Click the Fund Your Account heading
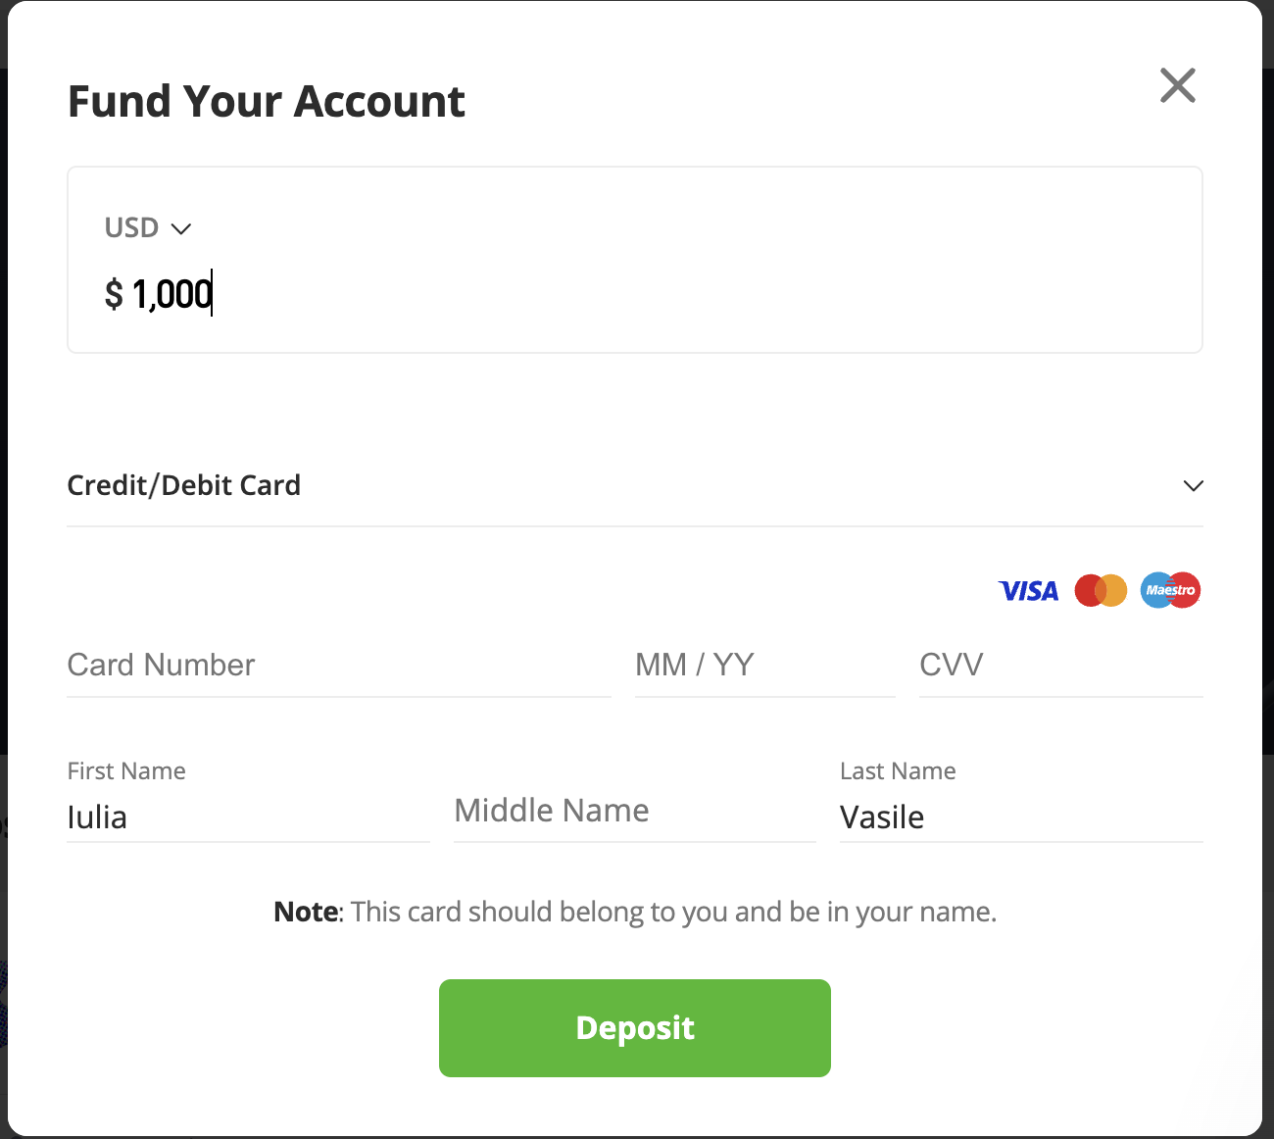The image size is (1274, 1139). point(267,102)
